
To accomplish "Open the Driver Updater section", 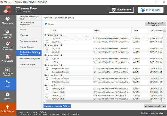I will [7, 59].
